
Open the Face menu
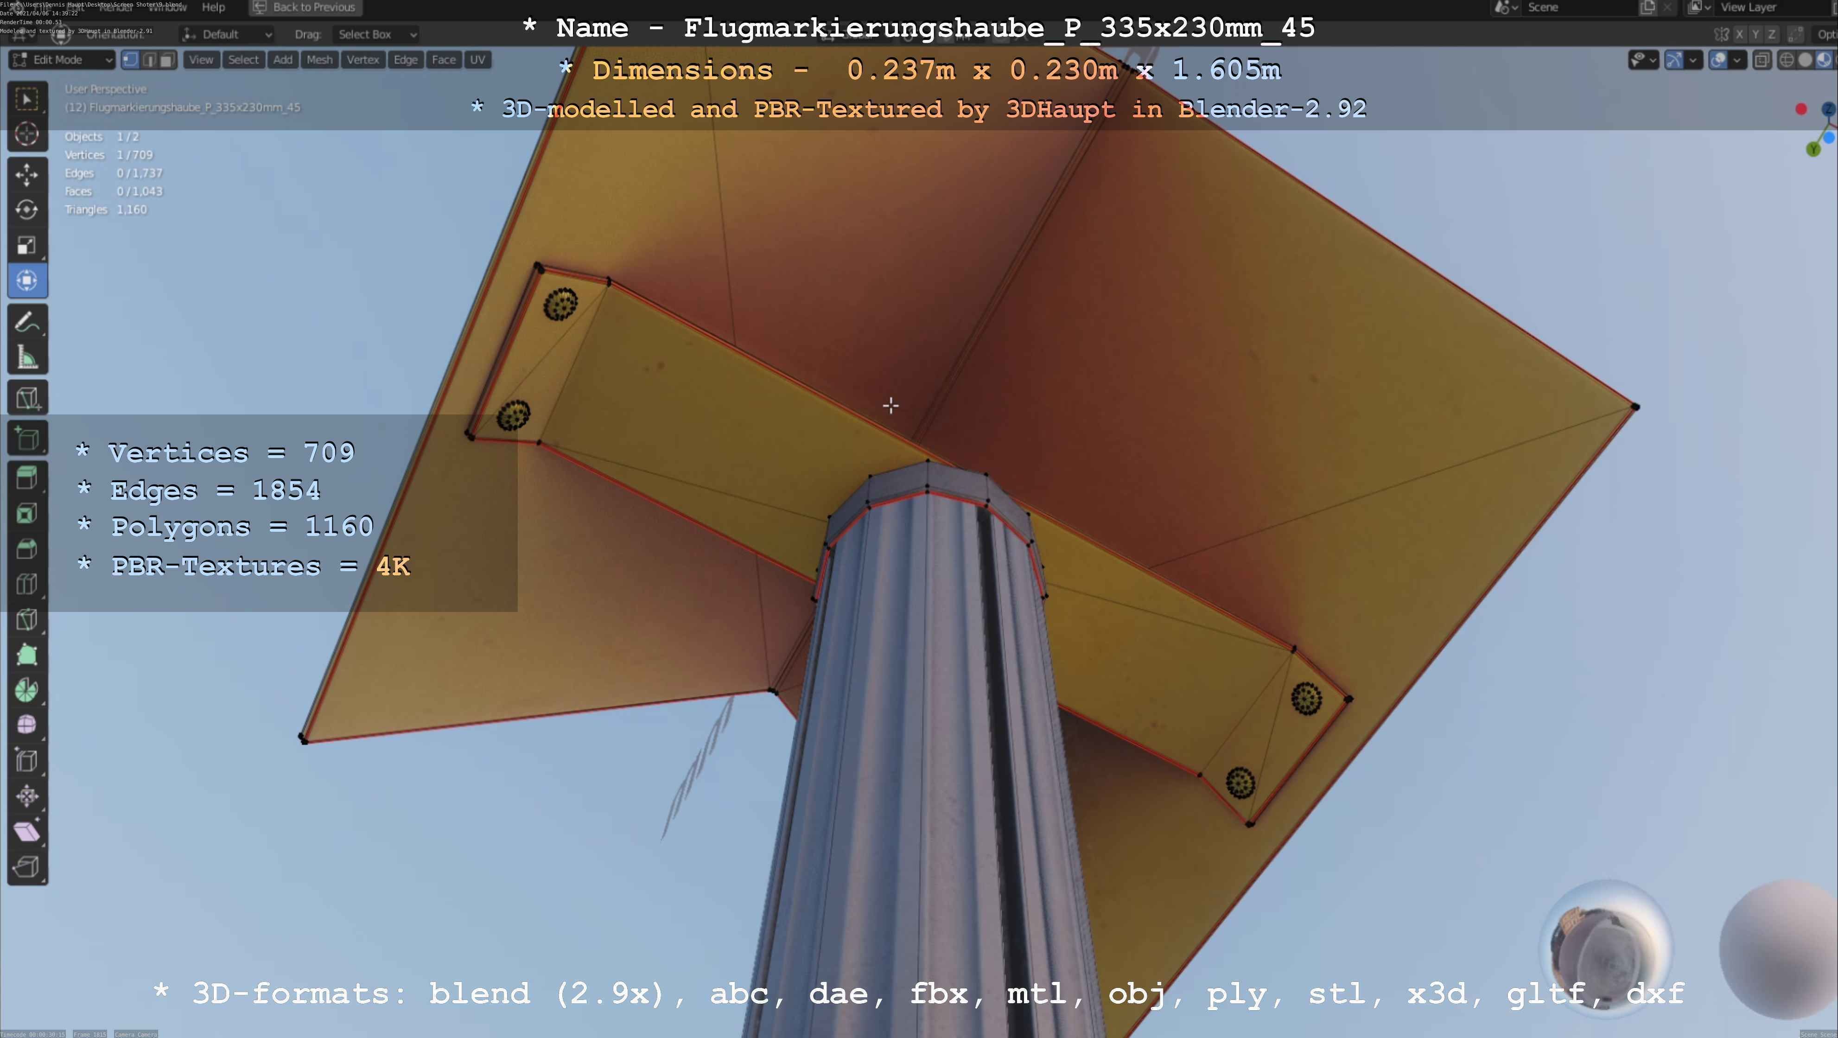[x=444, y=60]
